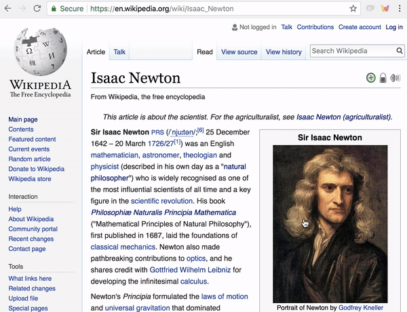
Task: Open the Help link
Action: (x=15, y=209)
